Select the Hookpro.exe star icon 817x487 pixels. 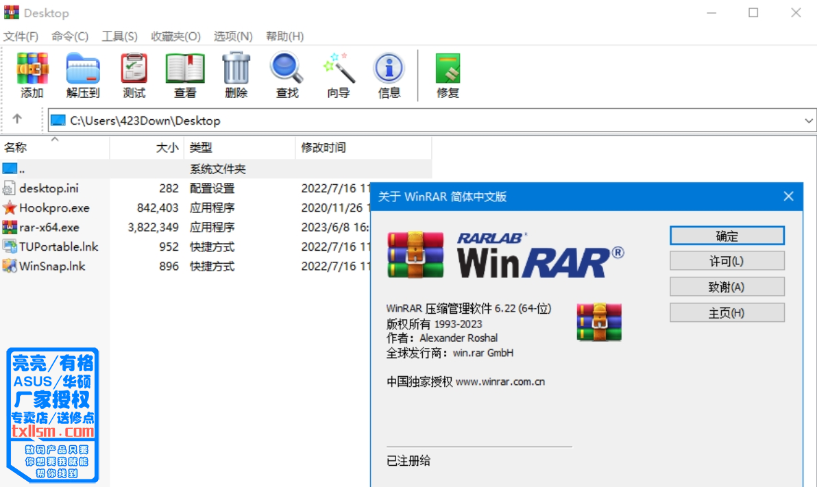(10, 208)
